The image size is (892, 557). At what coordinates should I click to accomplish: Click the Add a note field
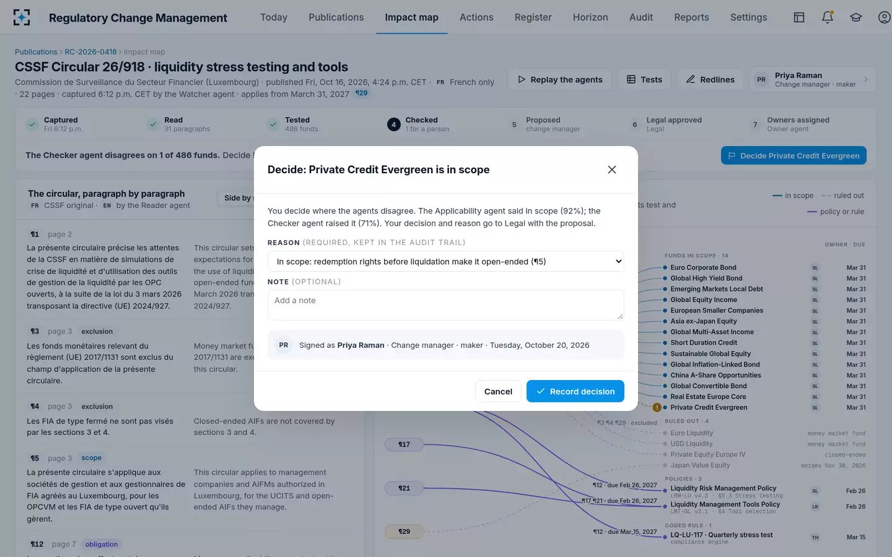pos(445,305)
